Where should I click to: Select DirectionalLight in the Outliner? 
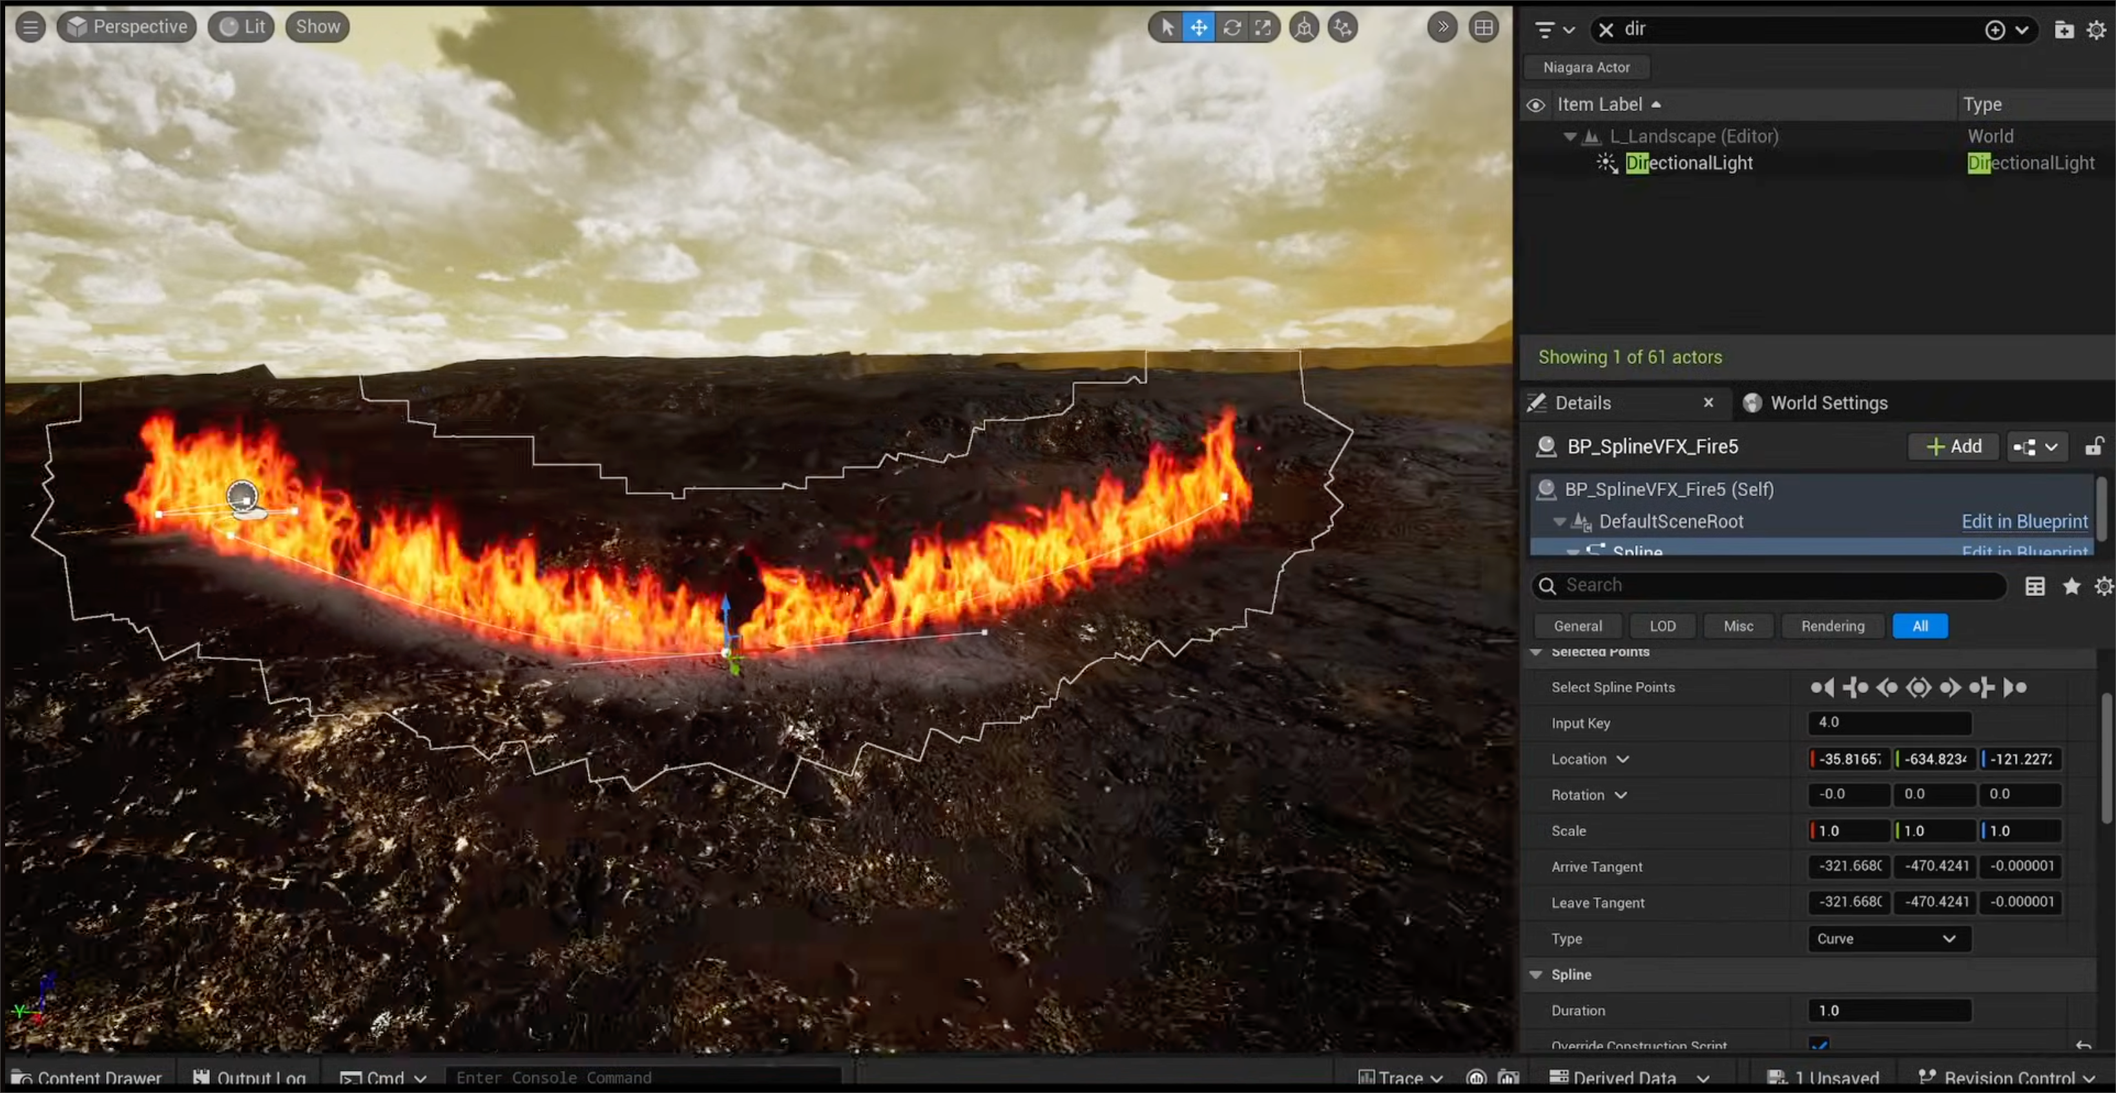click(1689, 163)
